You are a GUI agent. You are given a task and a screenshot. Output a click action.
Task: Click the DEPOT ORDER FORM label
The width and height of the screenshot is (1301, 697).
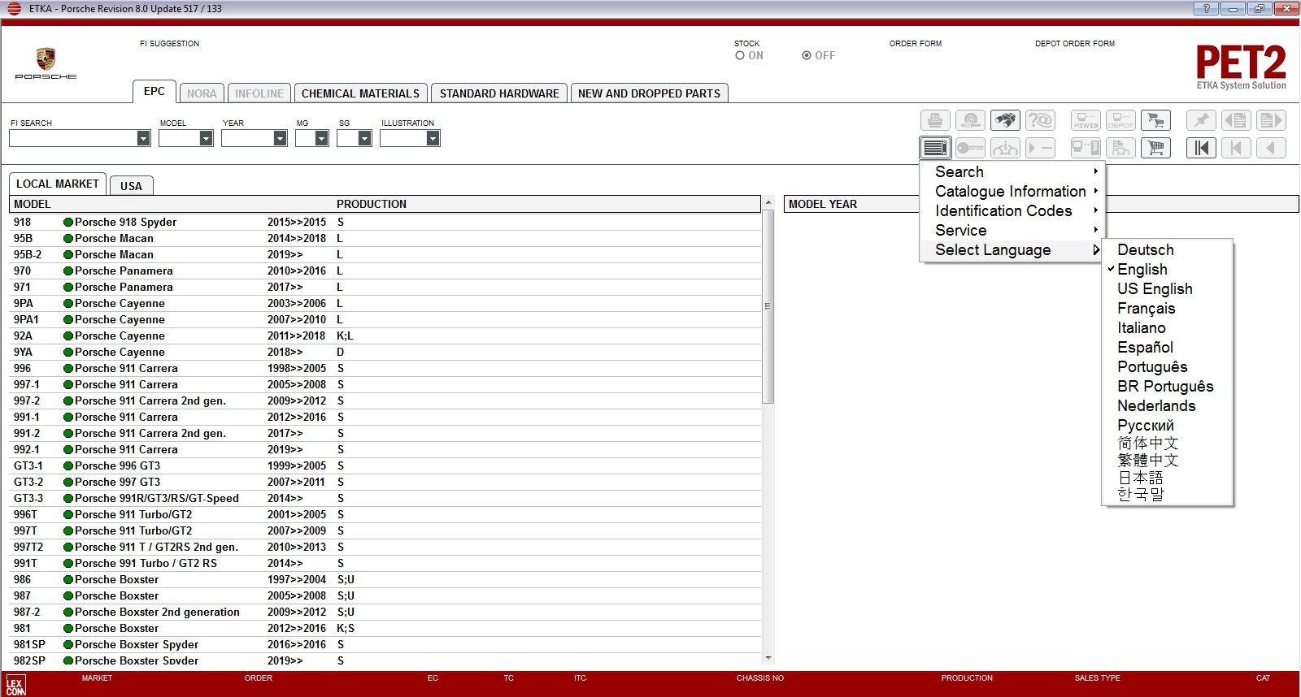1075,44
